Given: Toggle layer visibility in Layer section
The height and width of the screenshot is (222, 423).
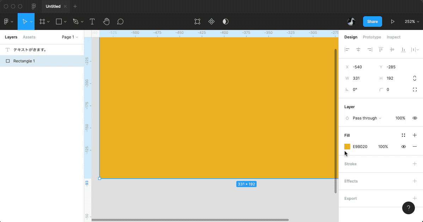Looking at the screenshot, I should [415, 118].
